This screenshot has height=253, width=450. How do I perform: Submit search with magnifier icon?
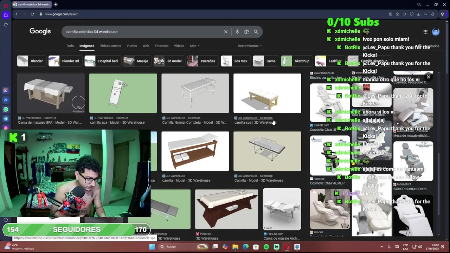tap(256, 32)
